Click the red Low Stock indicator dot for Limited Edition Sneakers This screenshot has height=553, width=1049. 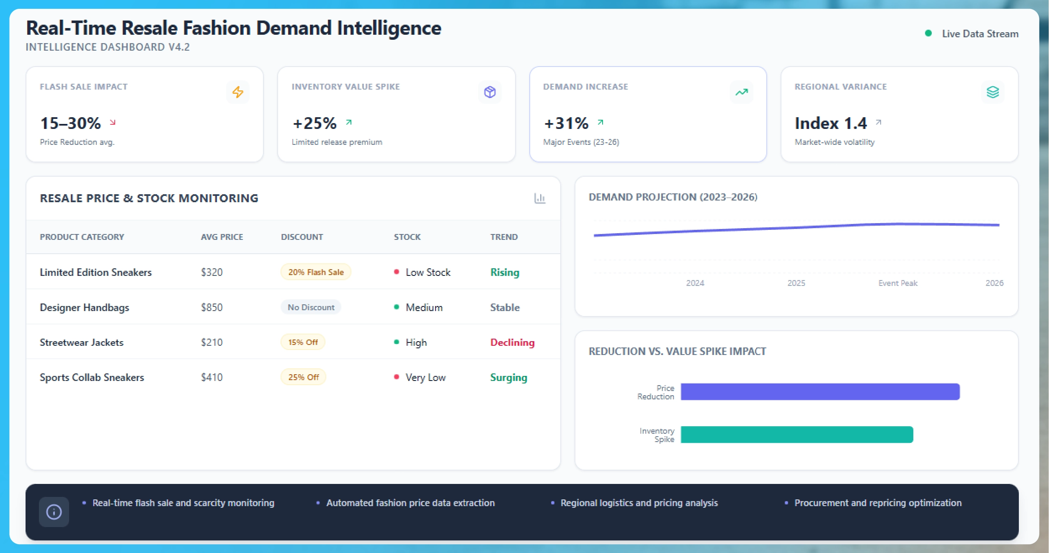point(396,272)
